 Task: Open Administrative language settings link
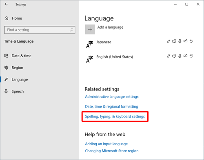click(112, 97)
